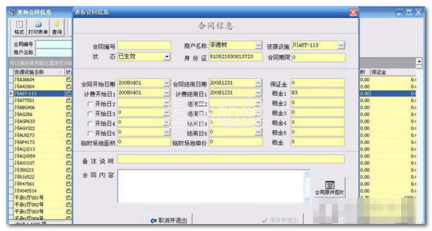
Task: Click the 租金1 field showing 83
Action: pos(317,93)
